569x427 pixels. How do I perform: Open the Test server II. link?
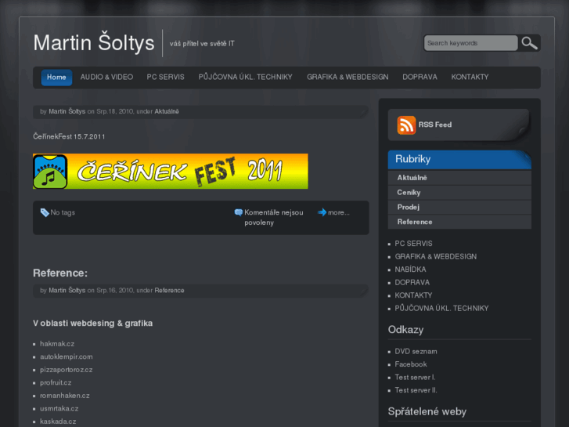point(416,390)
